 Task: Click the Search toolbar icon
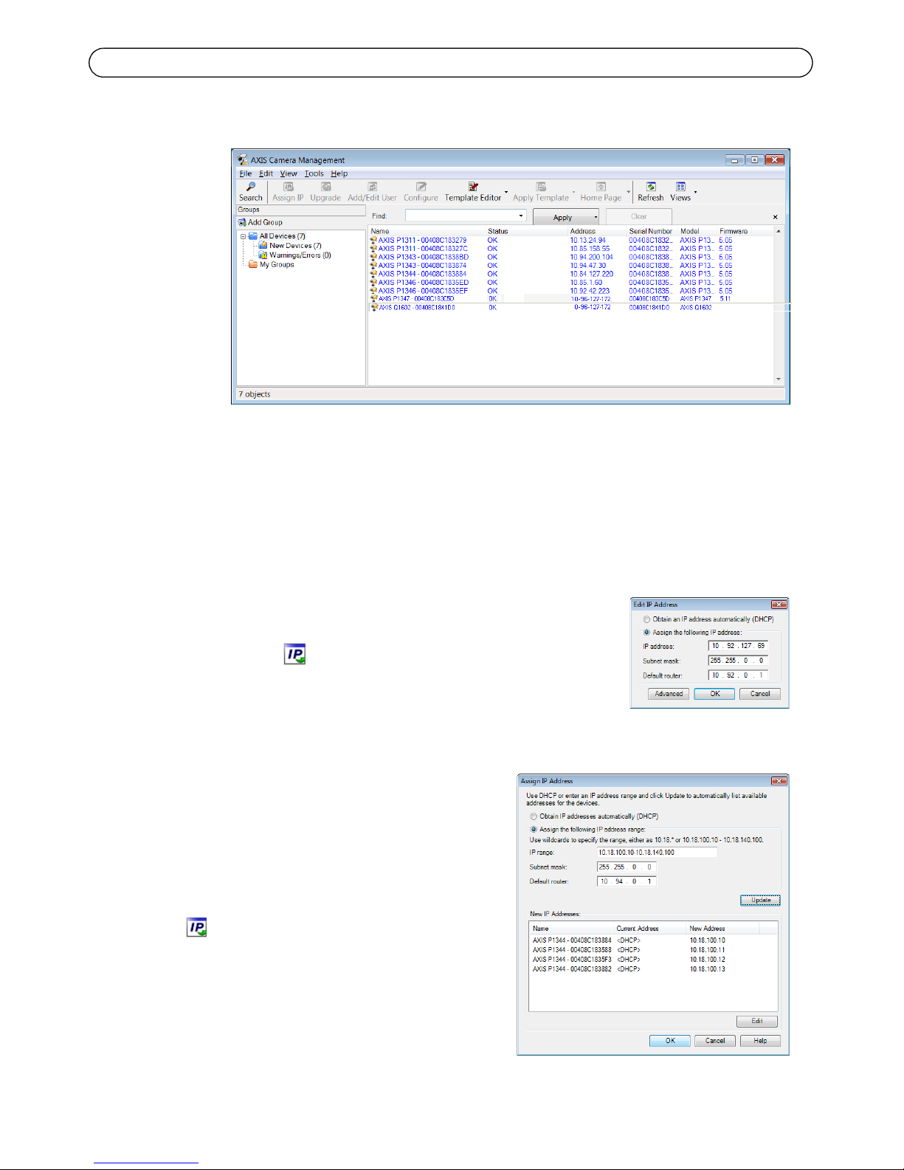[x=251, y=187]
